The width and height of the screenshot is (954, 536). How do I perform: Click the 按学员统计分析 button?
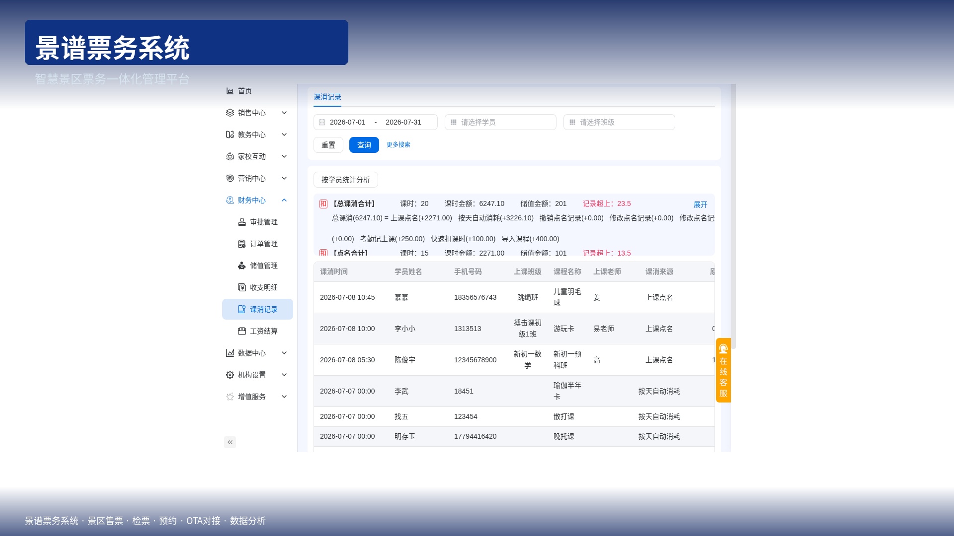tap(346, 180)
